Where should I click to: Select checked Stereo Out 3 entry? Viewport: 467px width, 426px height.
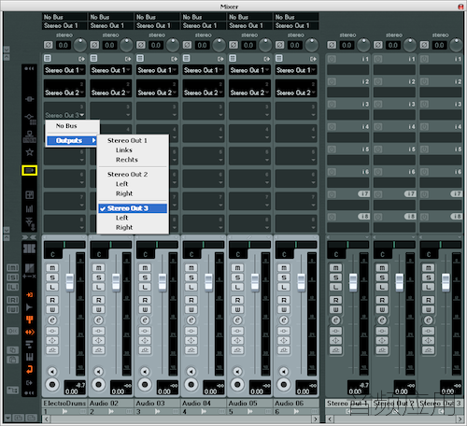pos(133,208)
